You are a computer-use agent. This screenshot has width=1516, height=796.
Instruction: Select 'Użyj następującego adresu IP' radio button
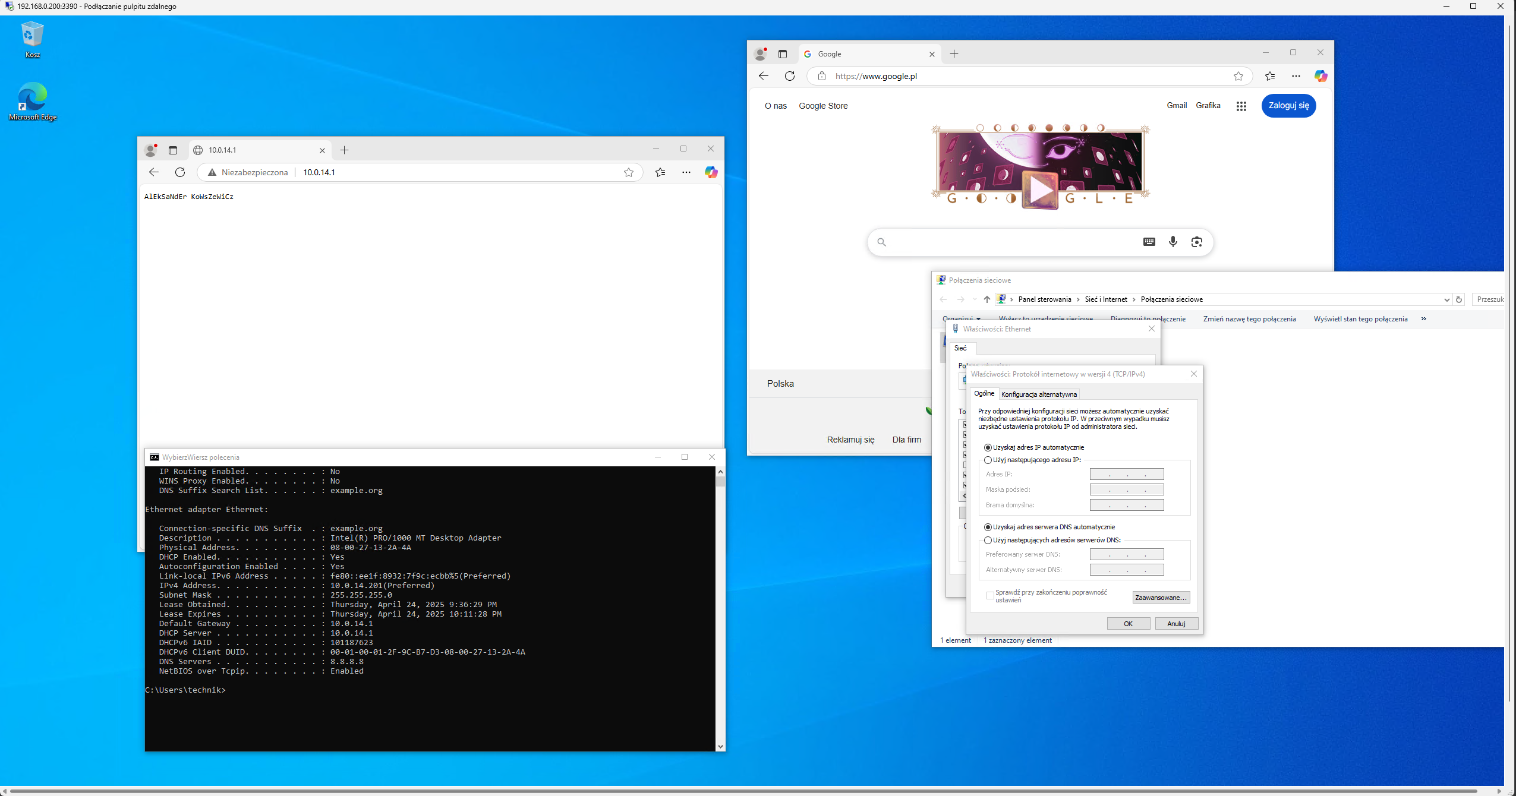point(988,460)
